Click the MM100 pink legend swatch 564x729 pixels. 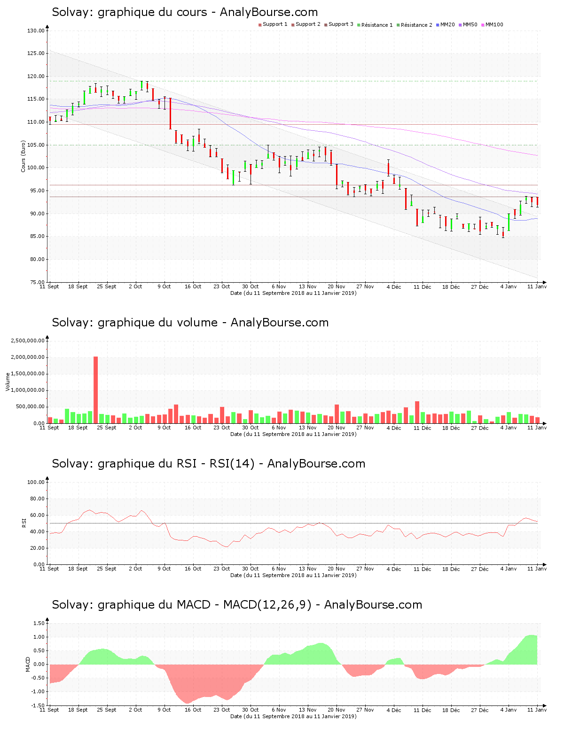tap(483, 25)
